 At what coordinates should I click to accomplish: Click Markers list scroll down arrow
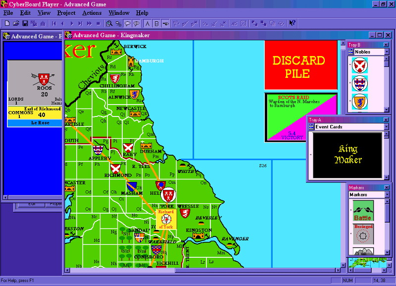click(387, 252)
